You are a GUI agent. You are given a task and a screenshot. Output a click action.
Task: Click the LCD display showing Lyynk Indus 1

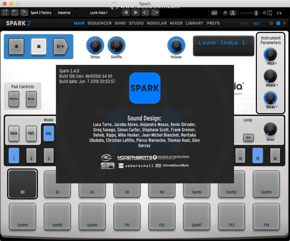(x=224, y=46)
